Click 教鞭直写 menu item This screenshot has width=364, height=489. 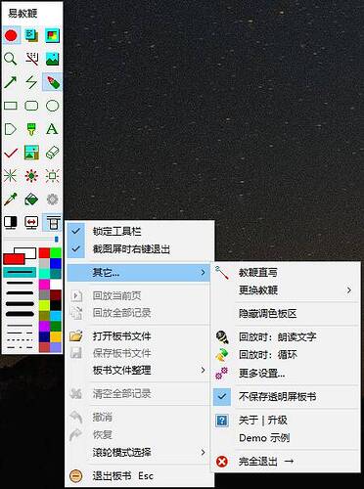click(x=286, y=272)
